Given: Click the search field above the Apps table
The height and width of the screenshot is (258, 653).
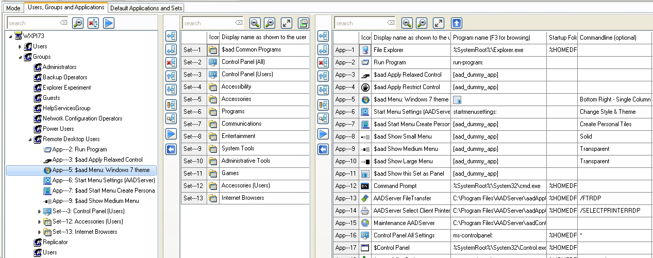Looking at the screenshot, I should coord(361,23).
